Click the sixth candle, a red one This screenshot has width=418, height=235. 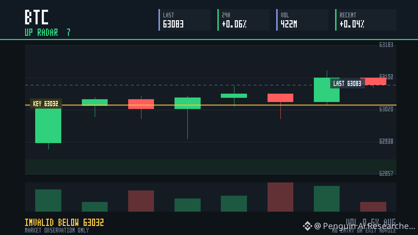coord(280,98)
